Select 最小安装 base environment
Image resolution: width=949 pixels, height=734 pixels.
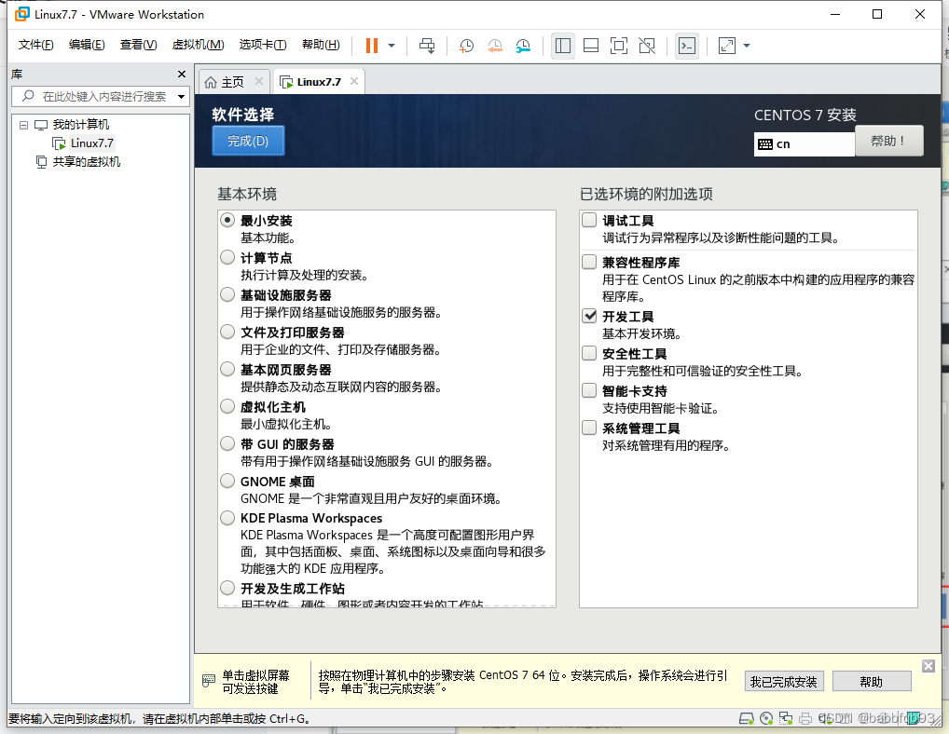point(227,220)
